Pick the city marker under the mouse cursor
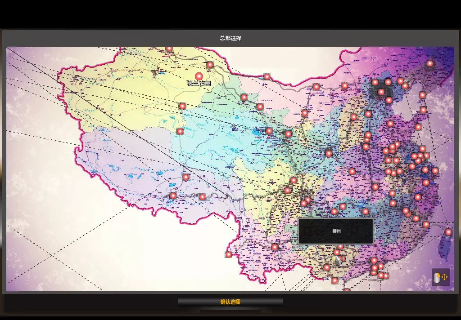461x320 pixels. click(x=337, y=253)
